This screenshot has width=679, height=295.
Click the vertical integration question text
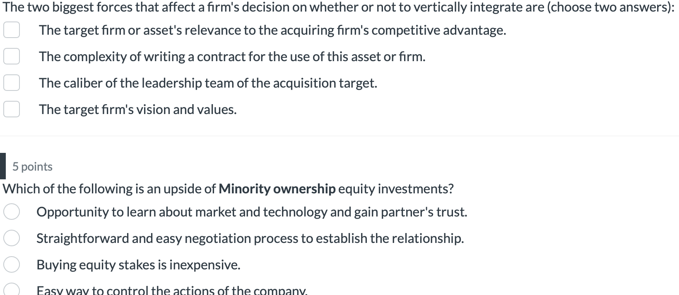(x=337, y=6)
